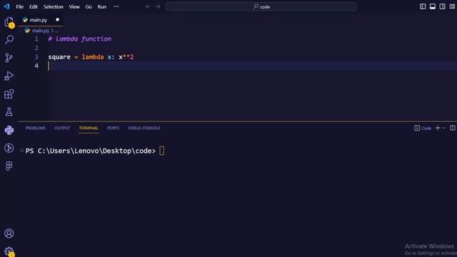
Task: Click line number 1 in gutter
Action: pos(36,39)
